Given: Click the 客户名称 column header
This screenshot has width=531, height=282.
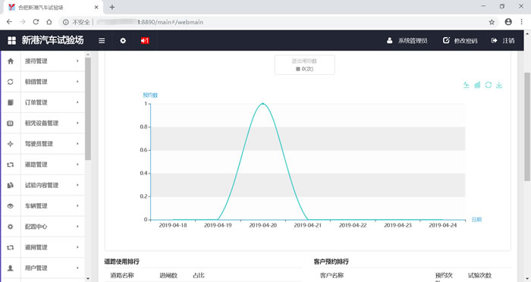Looking at the screenshot, I should coord(332,275).
